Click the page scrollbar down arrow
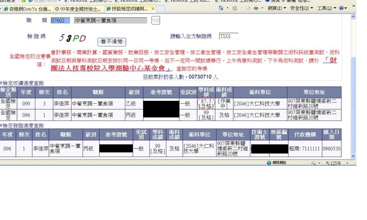This screenshot has width=367, height=220. (353, 156)
